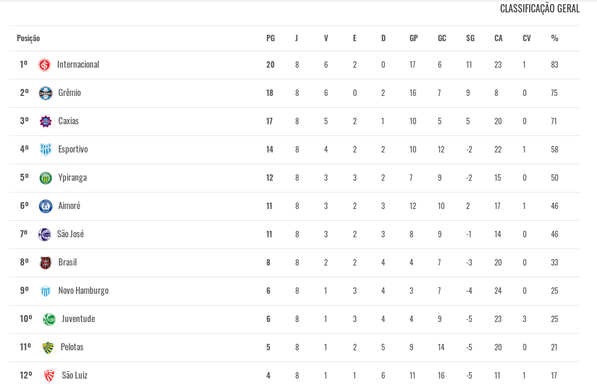Open the Internacional team name link
Viewport: 597px width, 388px height.
78,65
